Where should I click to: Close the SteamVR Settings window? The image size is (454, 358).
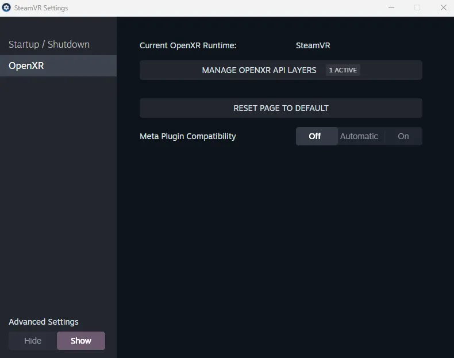coord(443,8)
